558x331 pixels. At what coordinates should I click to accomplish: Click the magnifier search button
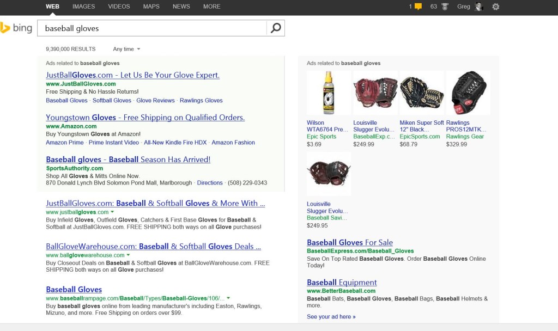pyautogui.click(x=276, y=28)
